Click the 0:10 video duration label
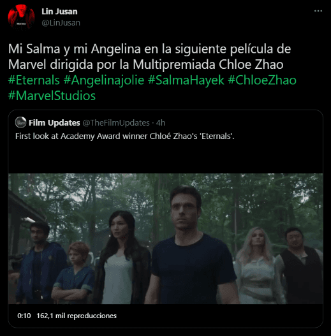The image size is (331, 336). [x=24, y=316]
